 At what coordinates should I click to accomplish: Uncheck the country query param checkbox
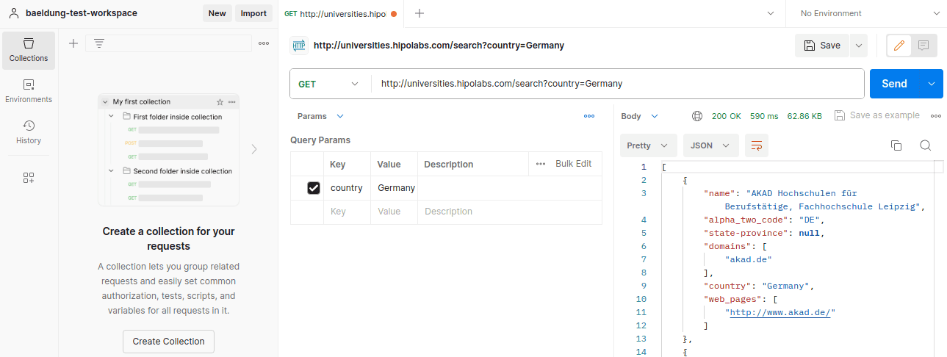(x=314, y=188)
